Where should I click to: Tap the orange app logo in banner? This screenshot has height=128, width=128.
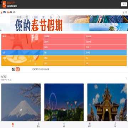[4, 4]
